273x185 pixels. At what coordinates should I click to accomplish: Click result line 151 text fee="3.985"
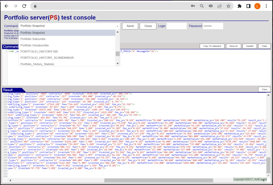click(49, 168)
